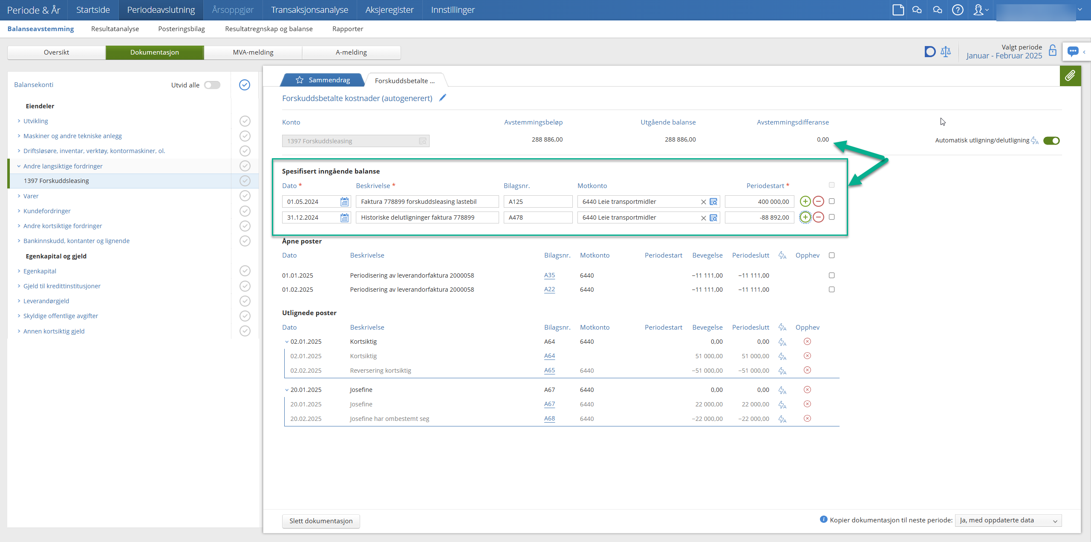Expand the Kundefordringer tree node
Screen dimensions: 1091x542
coord(19,211)
